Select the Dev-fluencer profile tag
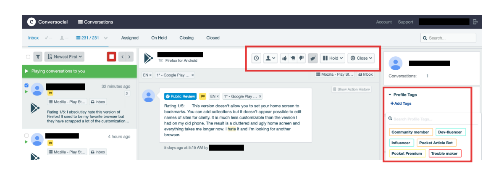This screenshot has height=175, width=504. [451, 132]
